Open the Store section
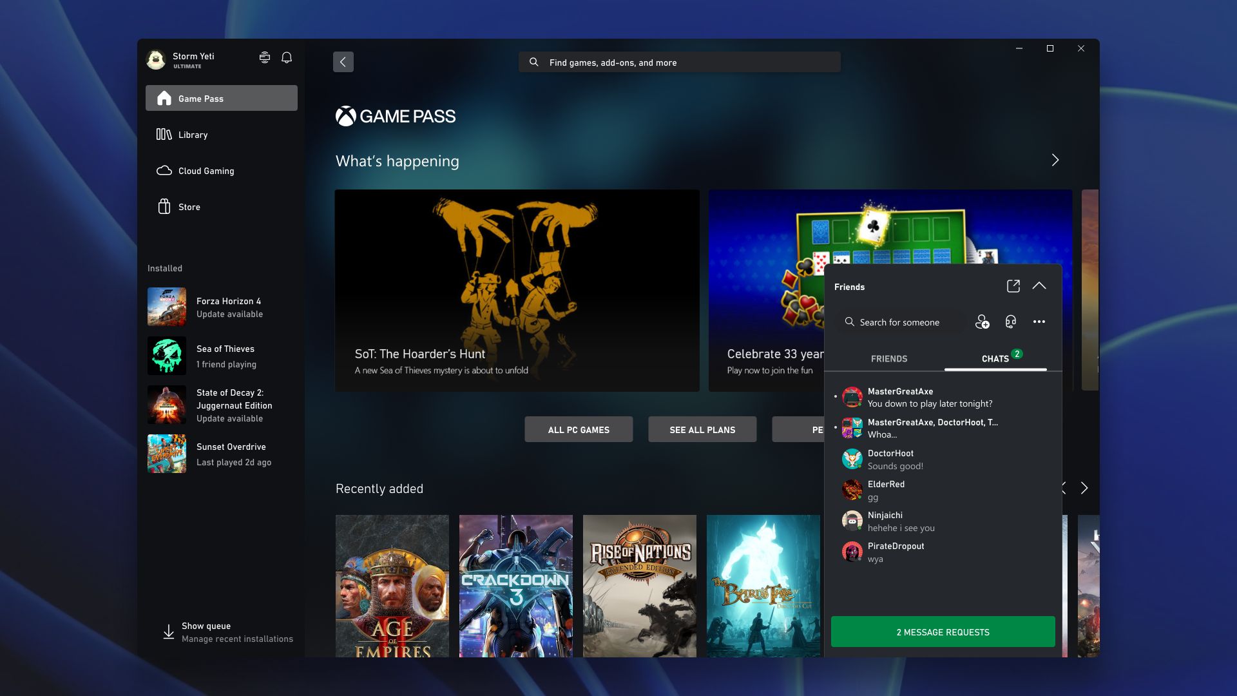Viewport: 1237px width, 696px height. tap(189, 206)
